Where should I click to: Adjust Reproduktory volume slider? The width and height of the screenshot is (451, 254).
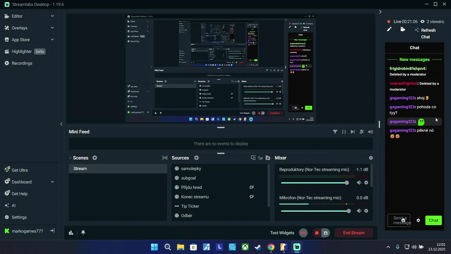[315, 183]
